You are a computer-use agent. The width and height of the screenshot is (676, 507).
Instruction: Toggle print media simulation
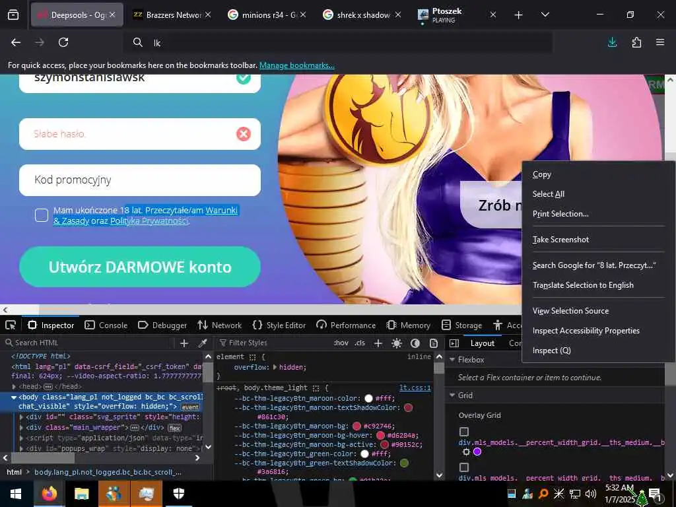434,343
